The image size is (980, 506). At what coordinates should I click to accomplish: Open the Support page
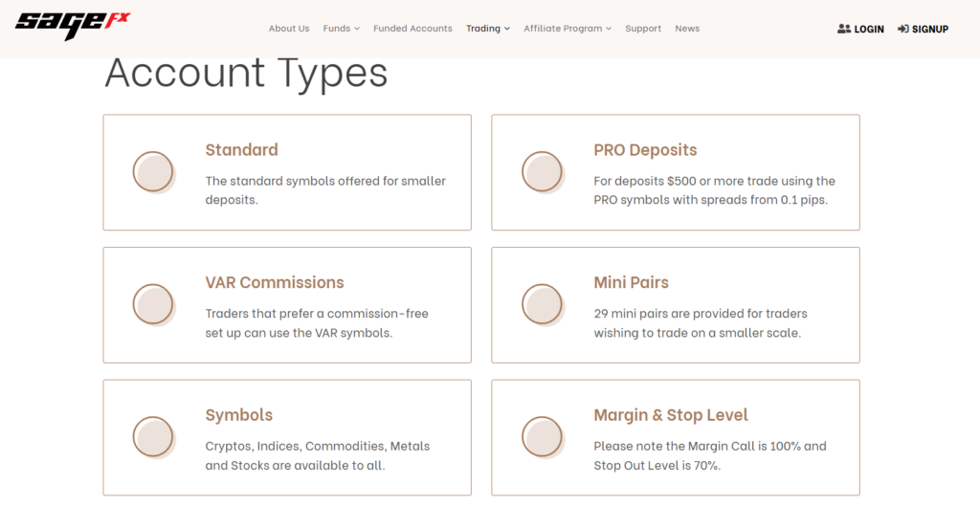[643, 29]
